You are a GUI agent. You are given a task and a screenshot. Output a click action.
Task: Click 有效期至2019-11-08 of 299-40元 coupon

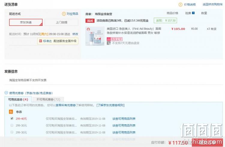coord(93,119)
